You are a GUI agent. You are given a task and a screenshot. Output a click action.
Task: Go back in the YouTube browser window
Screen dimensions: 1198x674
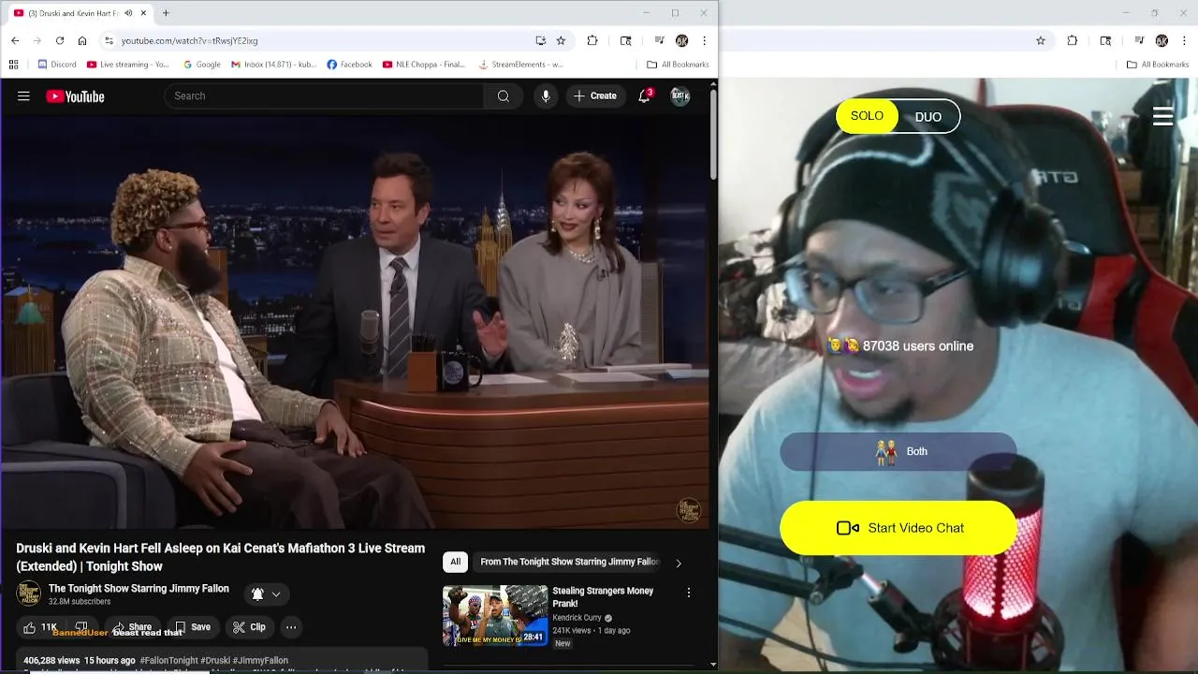(x=15, y=40)
